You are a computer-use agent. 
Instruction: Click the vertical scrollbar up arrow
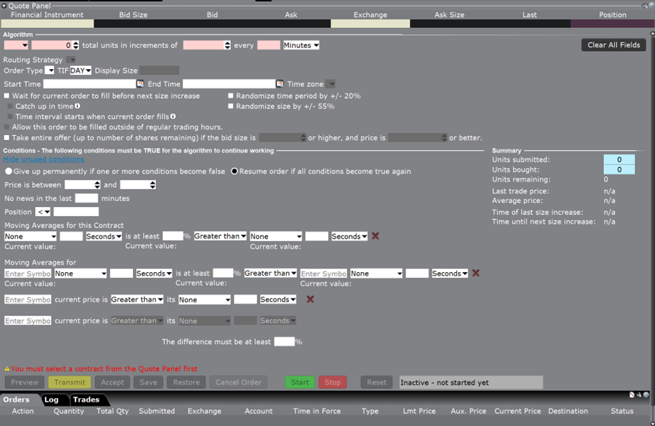[x=652, y=34]
